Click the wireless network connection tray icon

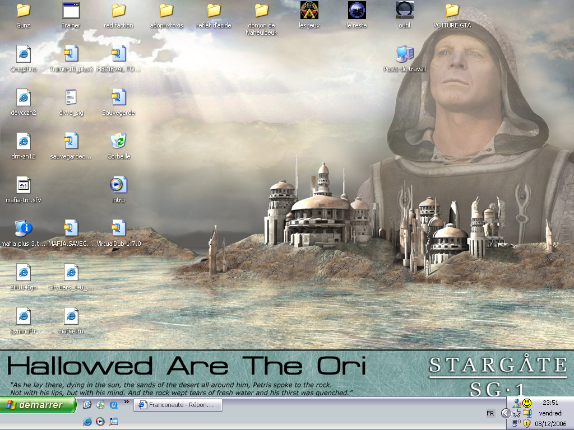click(516, 423)
